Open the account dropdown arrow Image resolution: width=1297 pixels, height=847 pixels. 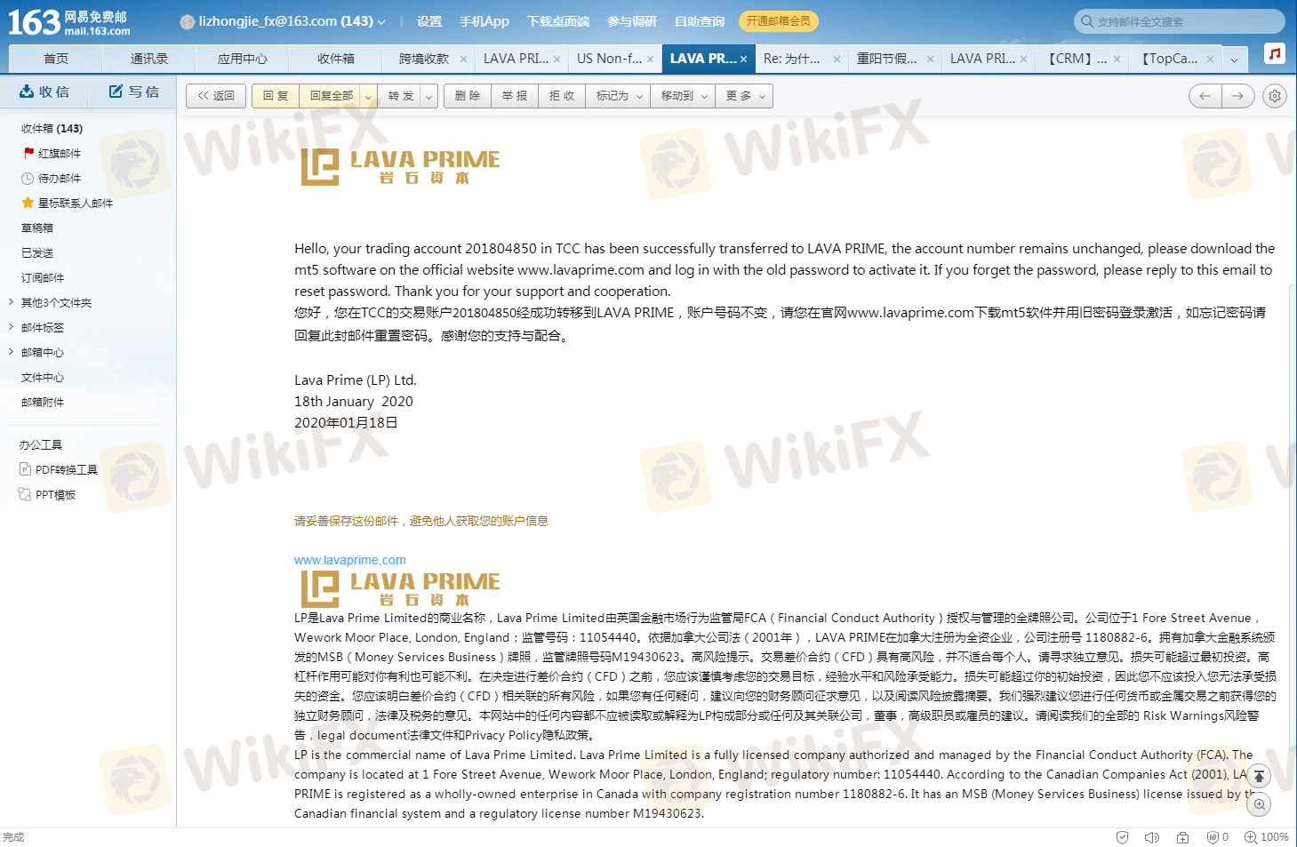[381, 21]
